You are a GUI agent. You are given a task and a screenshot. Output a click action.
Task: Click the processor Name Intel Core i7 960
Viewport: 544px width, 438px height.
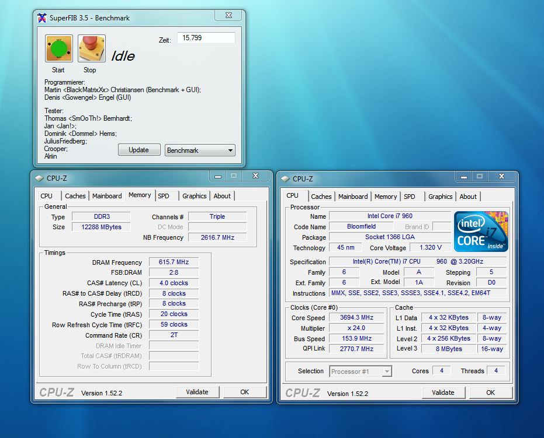(x=390, y=216)
